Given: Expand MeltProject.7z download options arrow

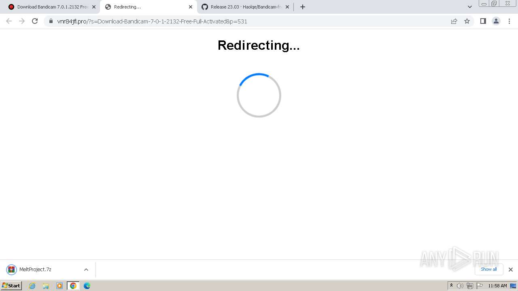Looking at the screenshot, I should [86, 270].
